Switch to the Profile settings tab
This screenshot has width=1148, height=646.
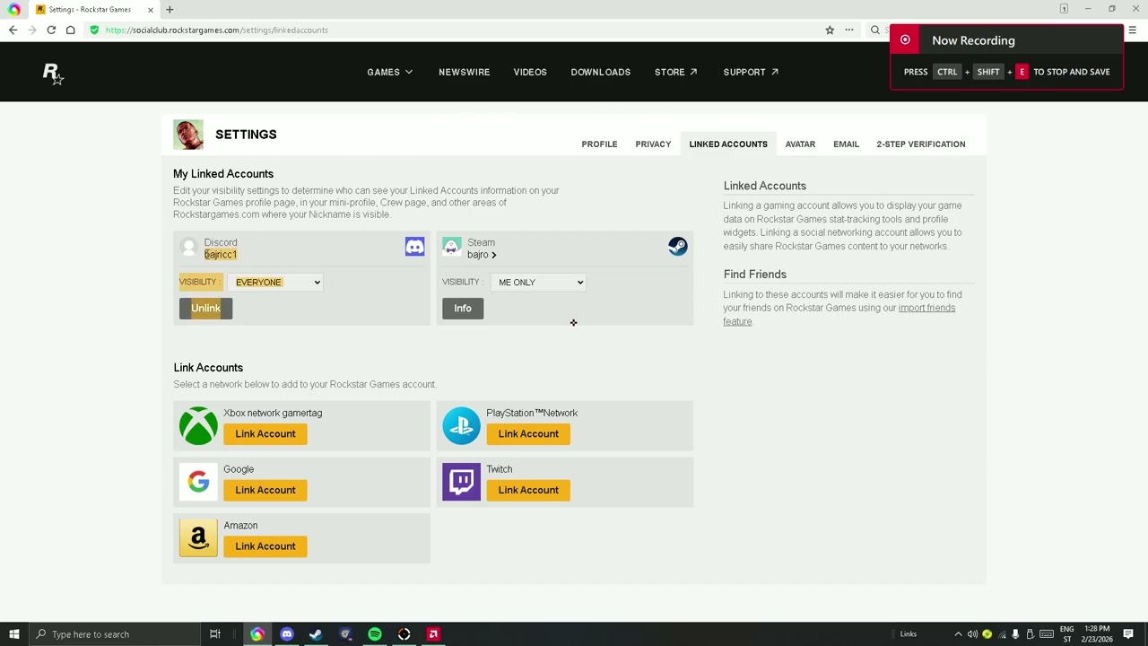pyautogui.click(x=599, y=144)
